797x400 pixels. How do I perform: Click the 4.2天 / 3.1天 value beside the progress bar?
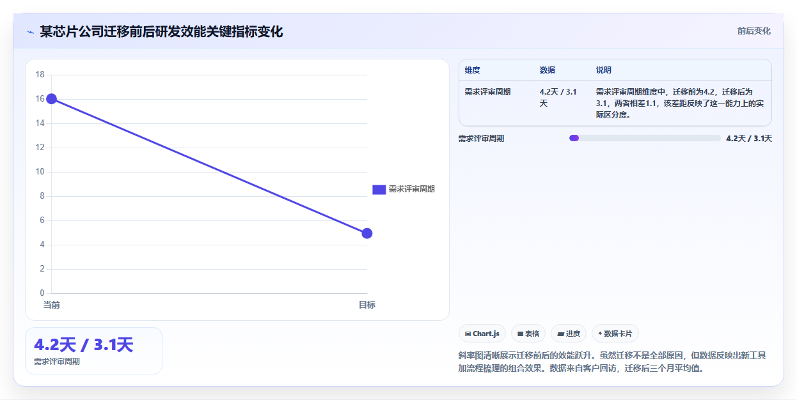pyautogui.click(x=749, y=138)
